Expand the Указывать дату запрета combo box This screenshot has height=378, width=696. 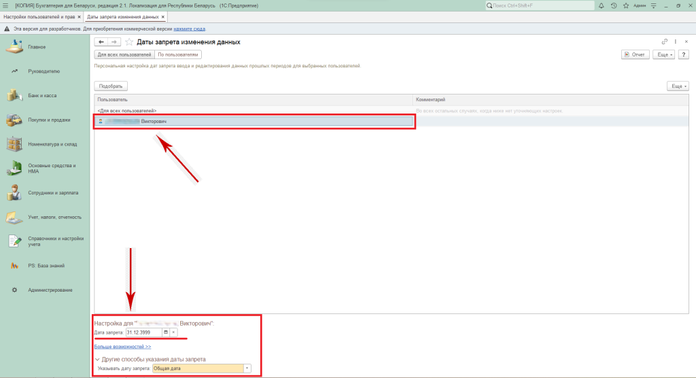pos(247,368)
